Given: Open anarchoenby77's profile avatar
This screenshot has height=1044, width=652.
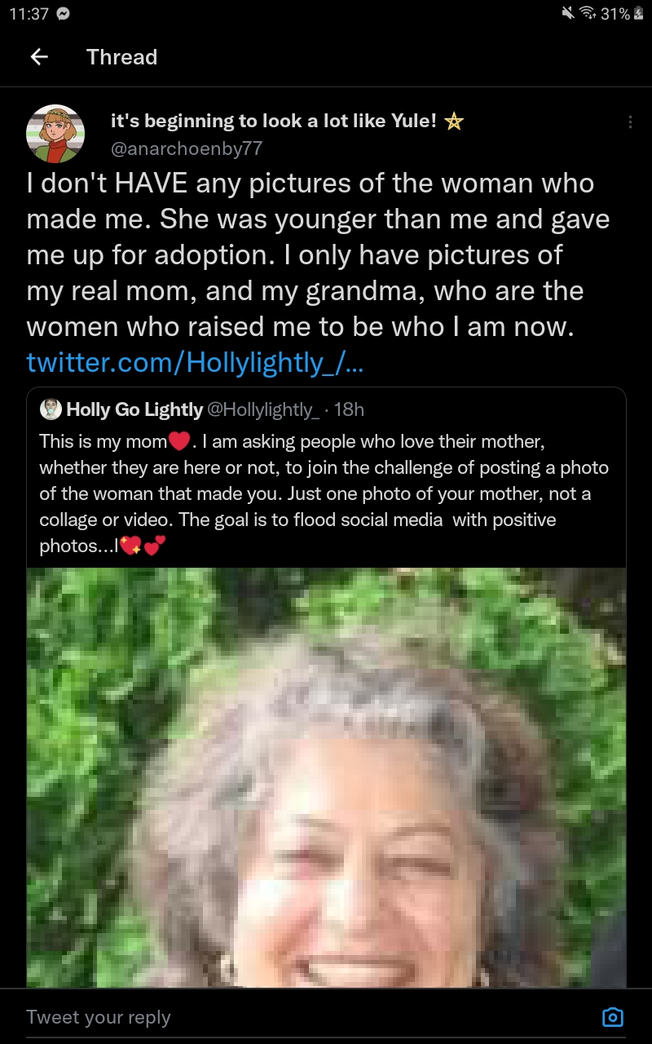Looking at the screenshot, I should [55, 134].
